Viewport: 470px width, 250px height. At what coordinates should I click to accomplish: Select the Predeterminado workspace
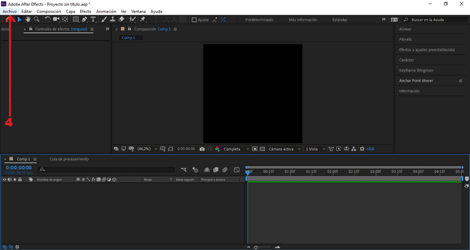click(259, 20)
